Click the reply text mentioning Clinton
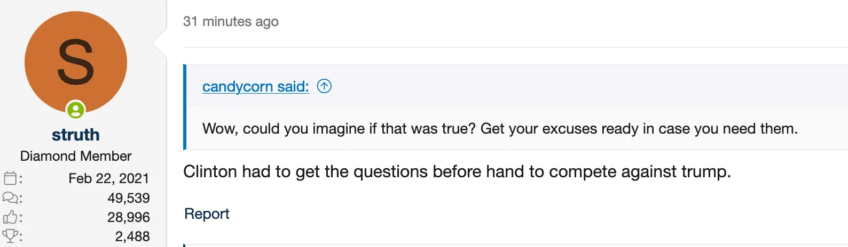The height and width of the screenshot is (247, 848). [457, 171]
